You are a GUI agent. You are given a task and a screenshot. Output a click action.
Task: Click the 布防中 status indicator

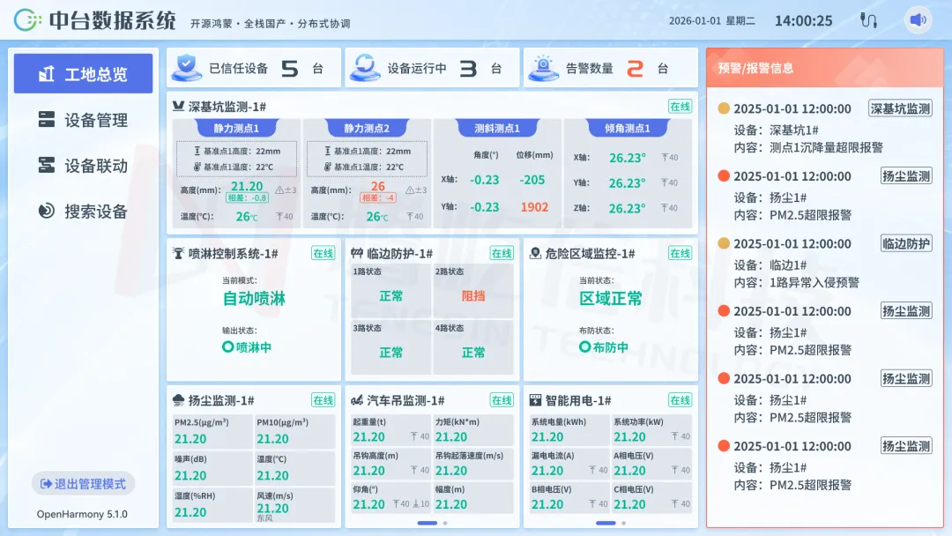(x=604, y=347)
